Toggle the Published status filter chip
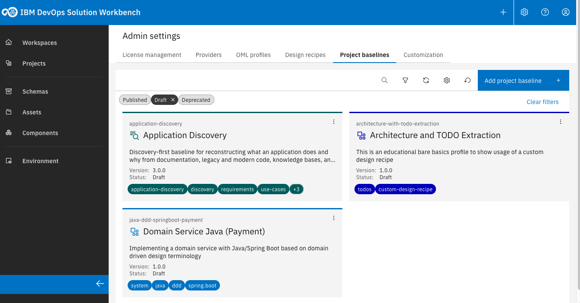This screenshot has height=303, width=580. 135,100
